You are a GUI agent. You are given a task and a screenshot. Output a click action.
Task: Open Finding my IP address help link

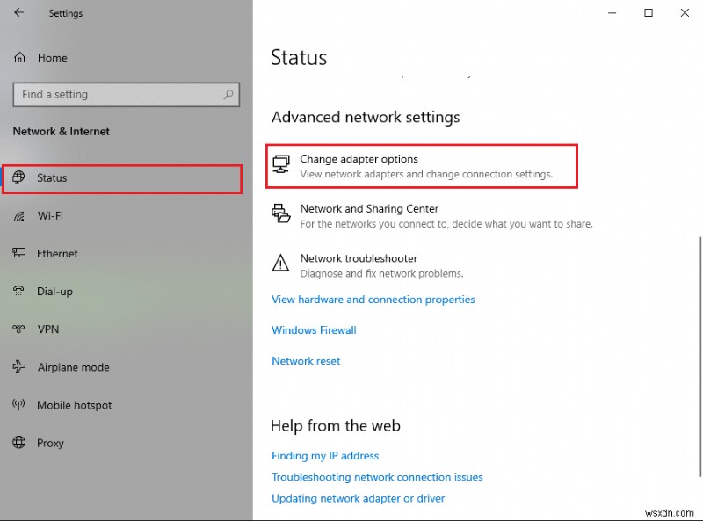(325, 455)
